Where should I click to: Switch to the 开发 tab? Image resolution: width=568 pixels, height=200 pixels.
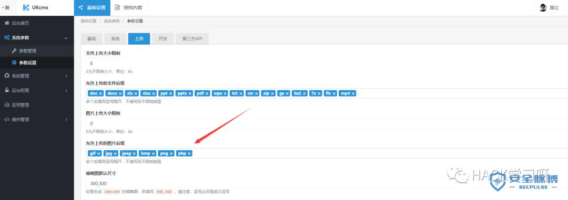(163, 39)
